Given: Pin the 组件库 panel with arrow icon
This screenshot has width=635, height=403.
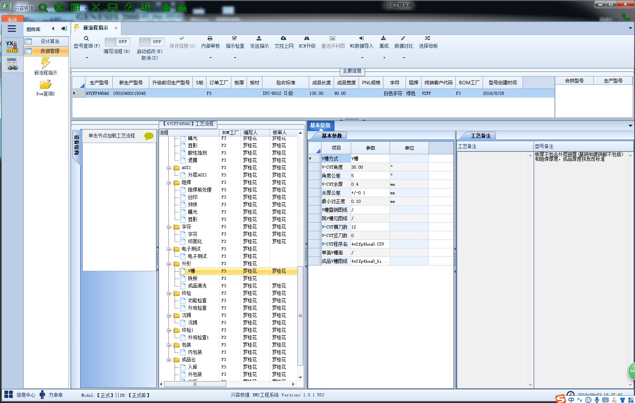Looking at the screenshot, I should click(x=64, y=29).
